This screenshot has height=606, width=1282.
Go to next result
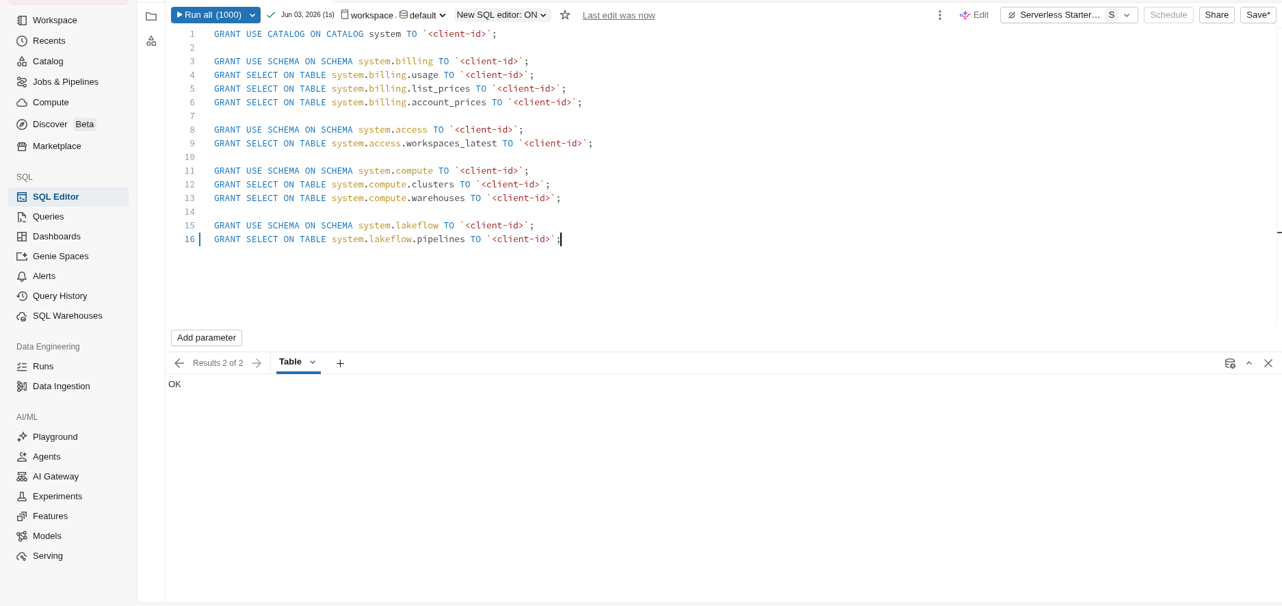coord(257,363)
